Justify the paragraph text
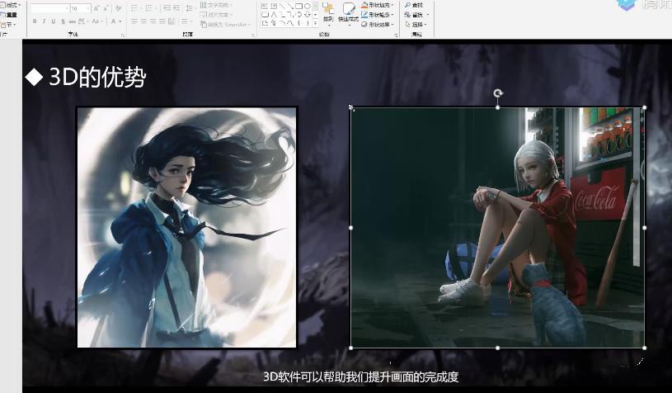672x393 pixels. pos(162,21)
